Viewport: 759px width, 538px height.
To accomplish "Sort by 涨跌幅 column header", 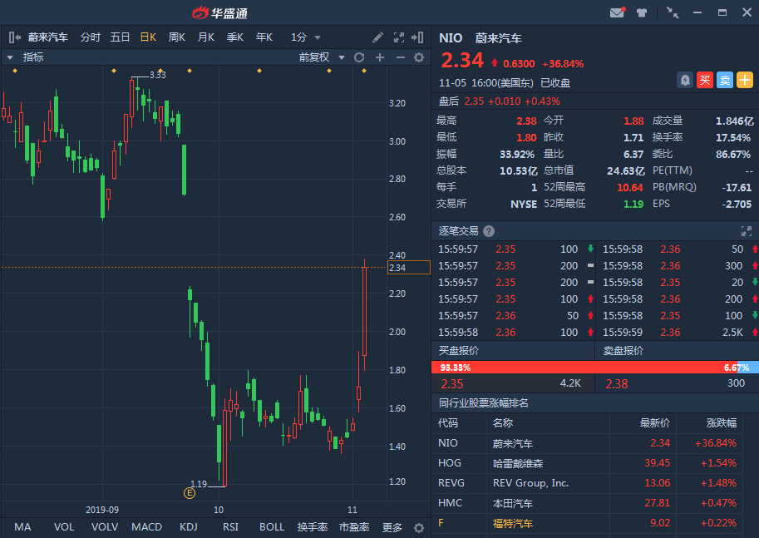I will 722,422.
